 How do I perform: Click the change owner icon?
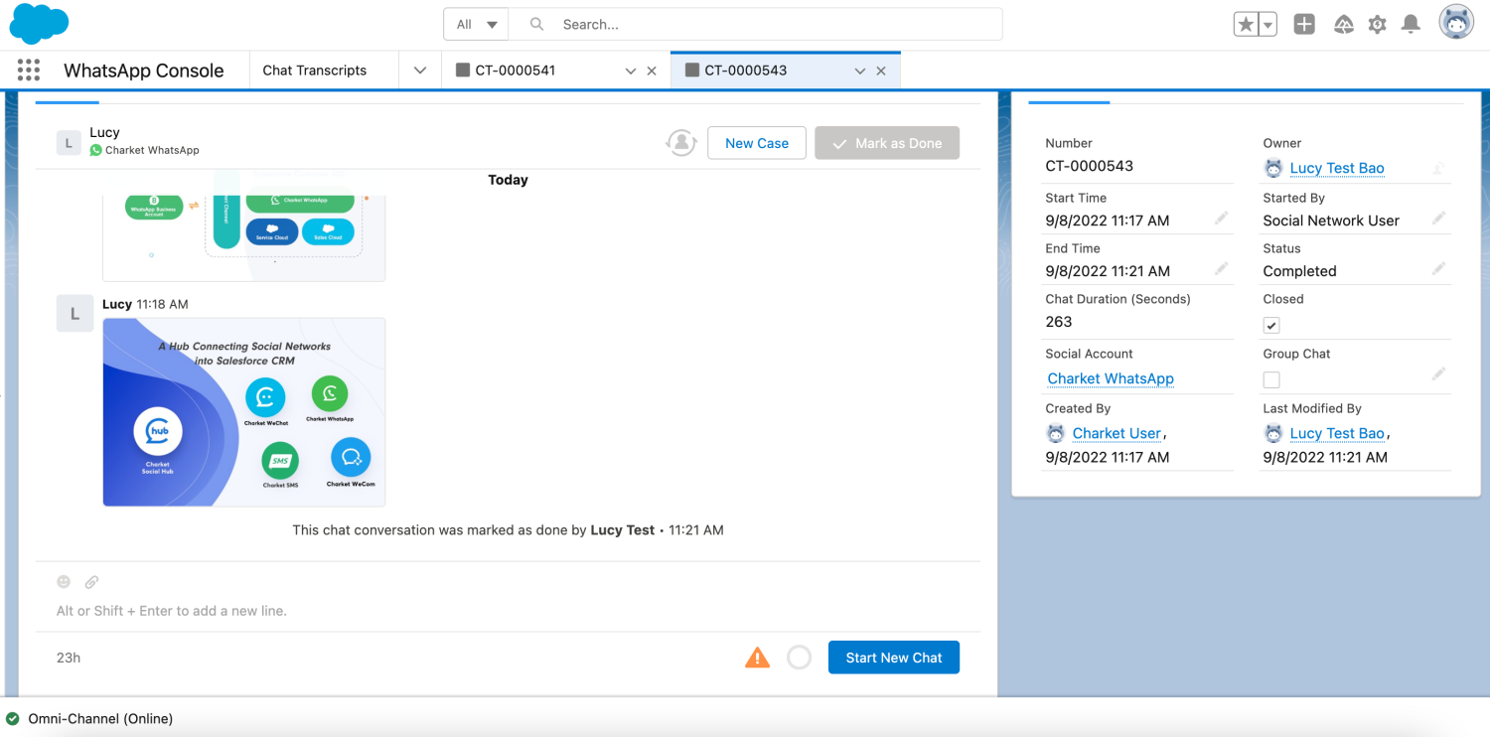1438,169
